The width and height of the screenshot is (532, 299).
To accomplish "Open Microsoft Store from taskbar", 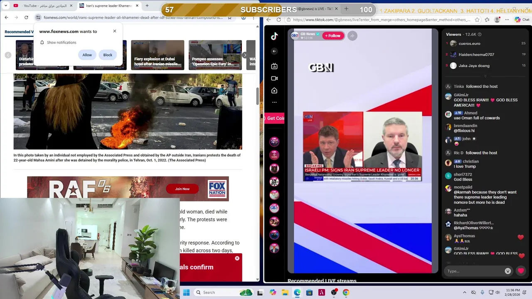I will pyautogui.click(x=309, y=292).
